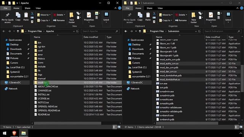Click the Cut scissors icon in Subversion window
244x137 pixels.
click(154, 14)
